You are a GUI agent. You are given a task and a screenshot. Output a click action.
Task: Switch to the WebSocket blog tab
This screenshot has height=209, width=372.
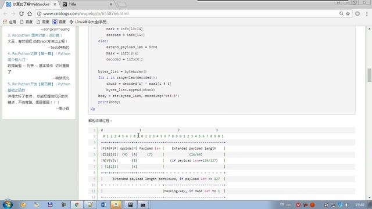coord(31,4)
